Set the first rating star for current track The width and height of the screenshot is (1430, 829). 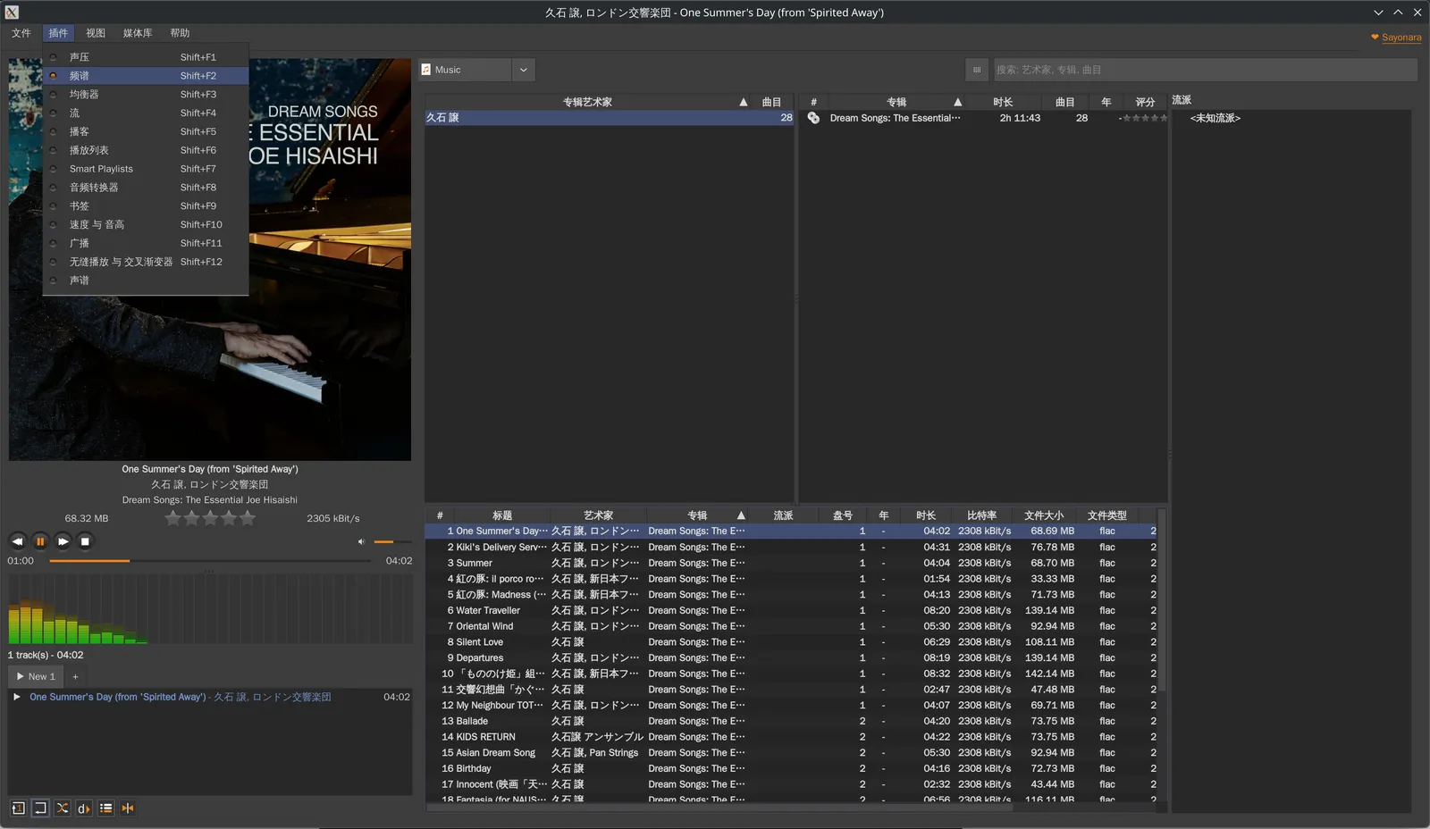click(173, 518)
